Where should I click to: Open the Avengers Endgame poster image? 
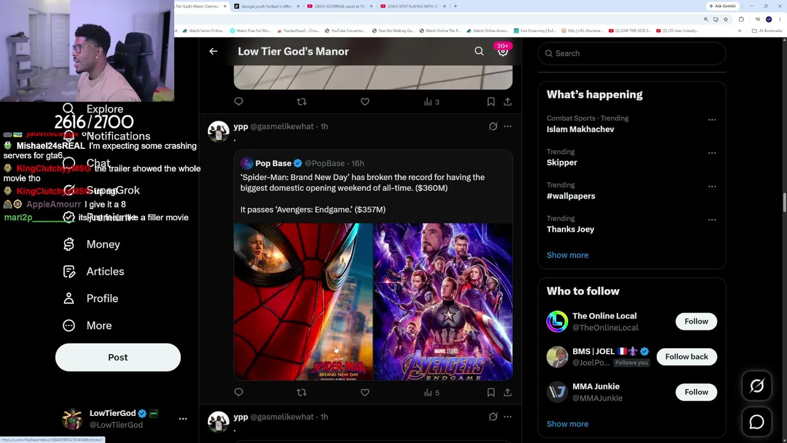(443, 301)
